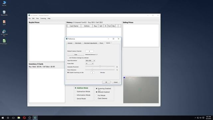Viewport: 213px width, 120px height.
Task: Open the volume tray icon
Action: (201, 118)
